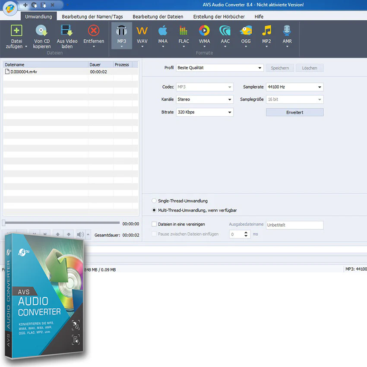Select Multi-Thread-Umwandlung radio option
The width and height of the screenshot is (367, 367).
tap(154, 210)
